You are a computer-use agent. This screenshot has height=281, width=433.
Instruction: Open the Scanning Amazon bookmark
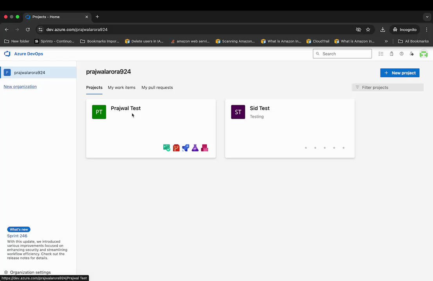235,41
